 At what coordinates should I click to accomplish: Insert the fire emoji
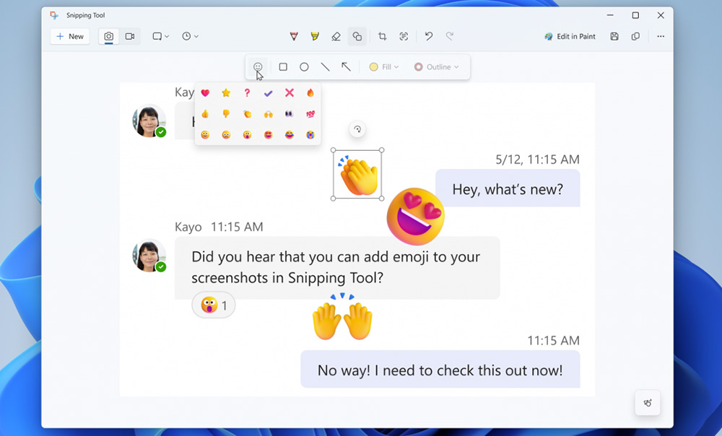pyautogui.click(x=310, y=93)
